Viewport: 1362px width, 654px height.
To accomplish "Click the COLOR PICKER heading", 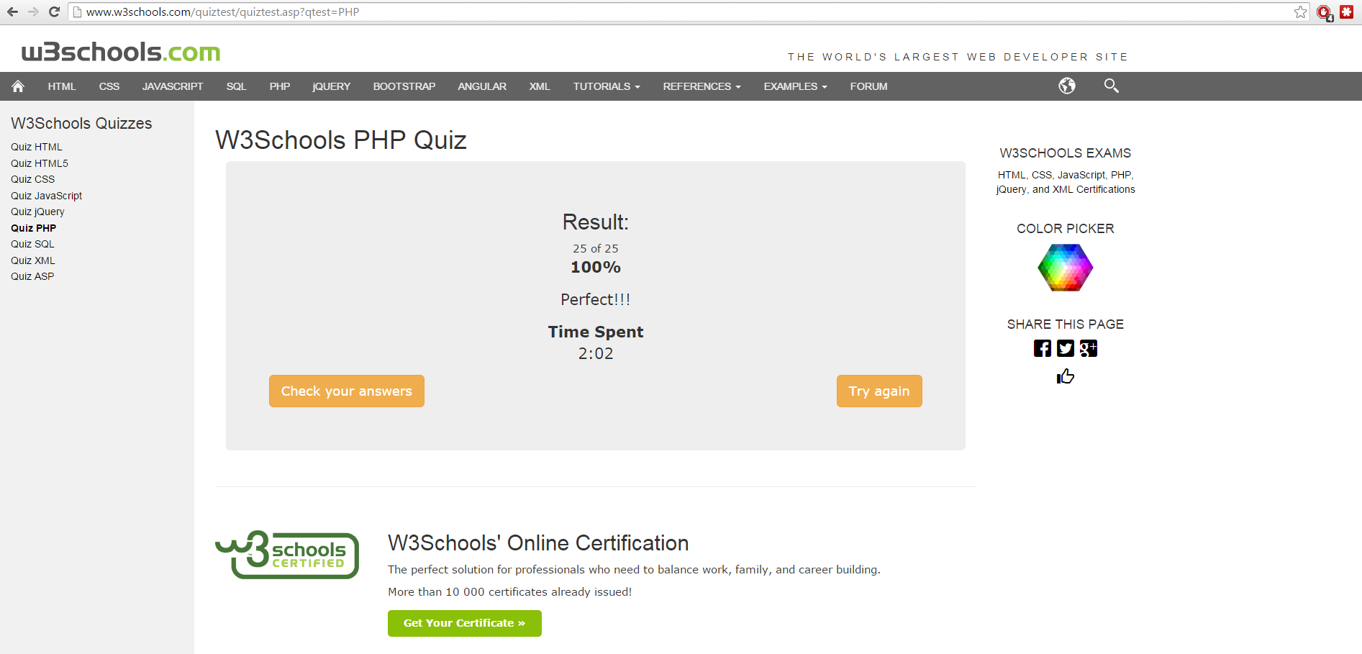I will coord(1066,229).
